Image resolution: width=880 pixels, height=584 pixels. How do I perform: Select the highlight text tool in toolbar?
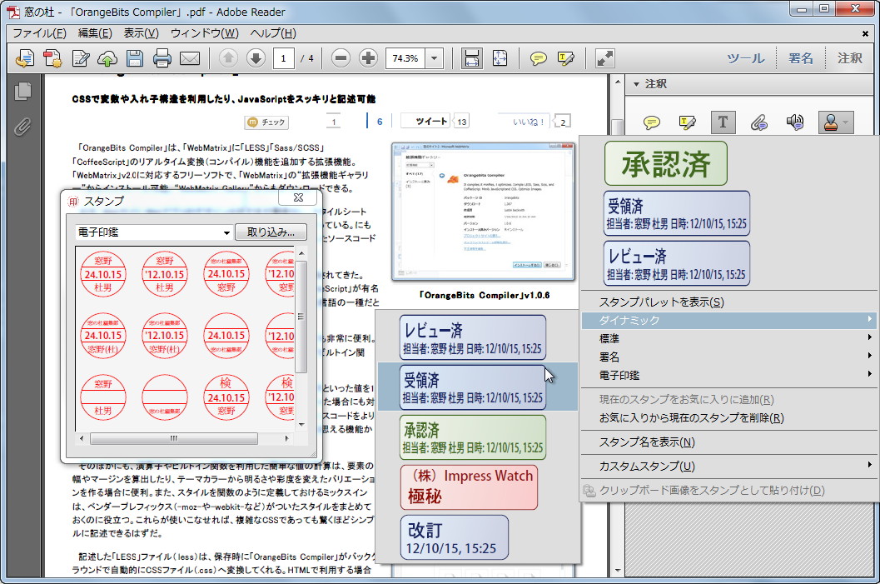coord(566,57)
